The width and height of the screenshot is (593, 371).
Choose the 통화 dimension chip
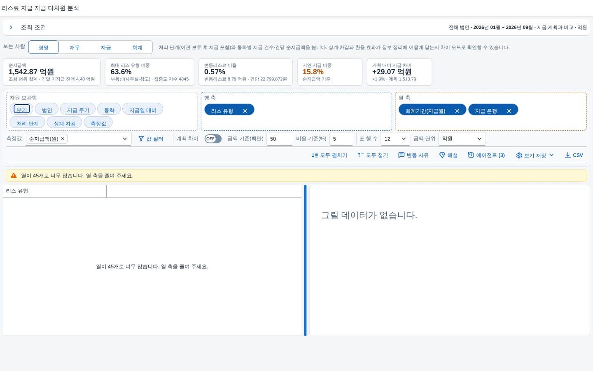109,109
